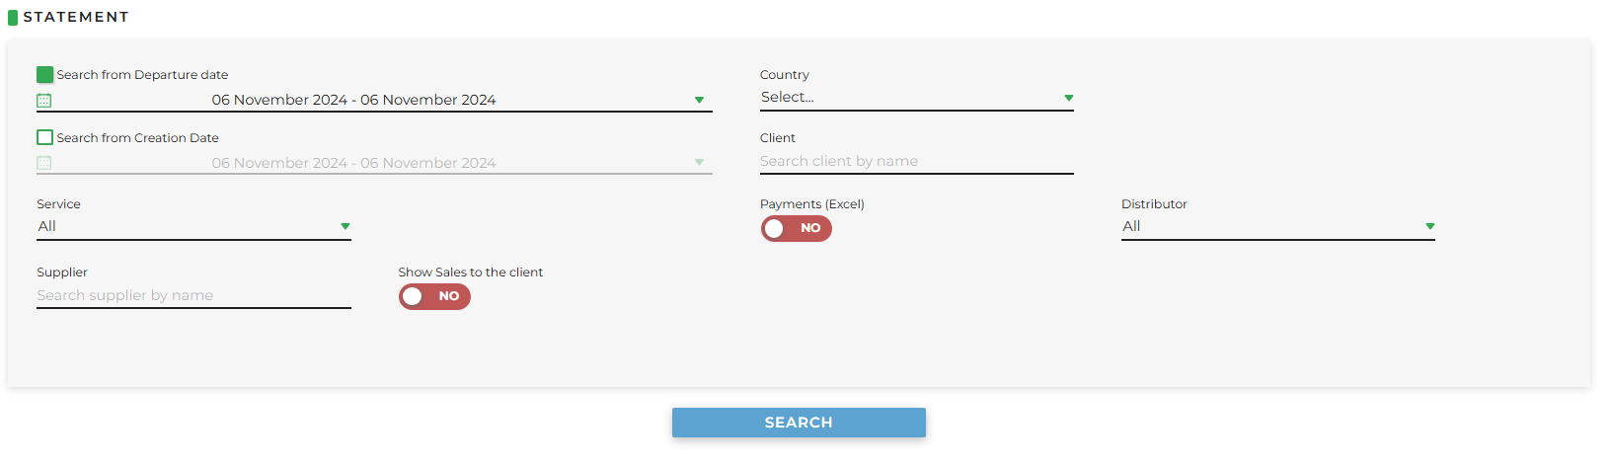Click the Departure date range text
The image size is (1613, 467).
(x=353, y=100)
